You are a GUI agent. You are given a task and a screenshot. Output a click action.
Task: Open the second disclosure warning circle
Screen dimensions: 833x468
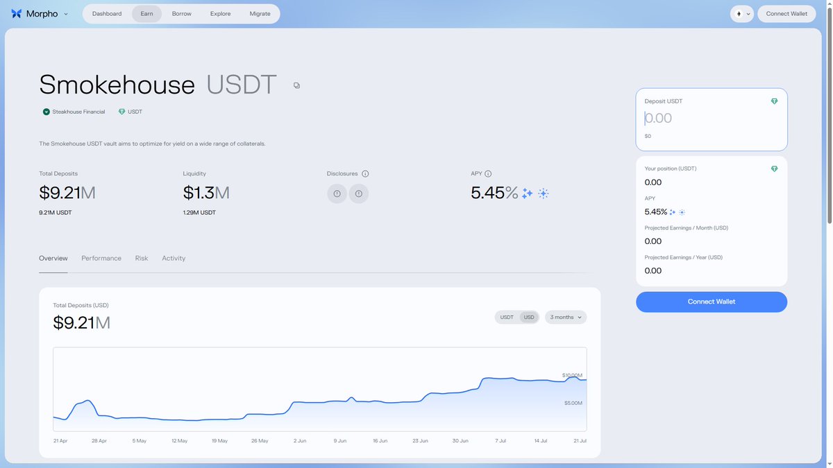[359, 193]
